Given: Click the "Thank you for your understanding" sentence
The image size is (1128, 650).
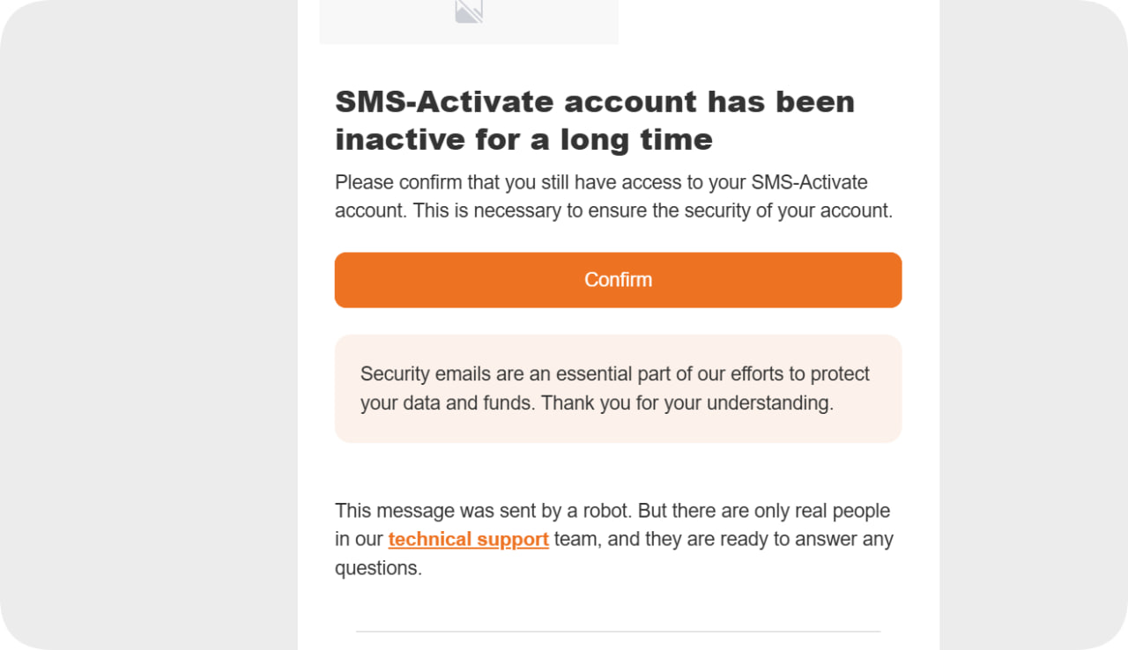Looking at the screenshot, I should [687, 403].
